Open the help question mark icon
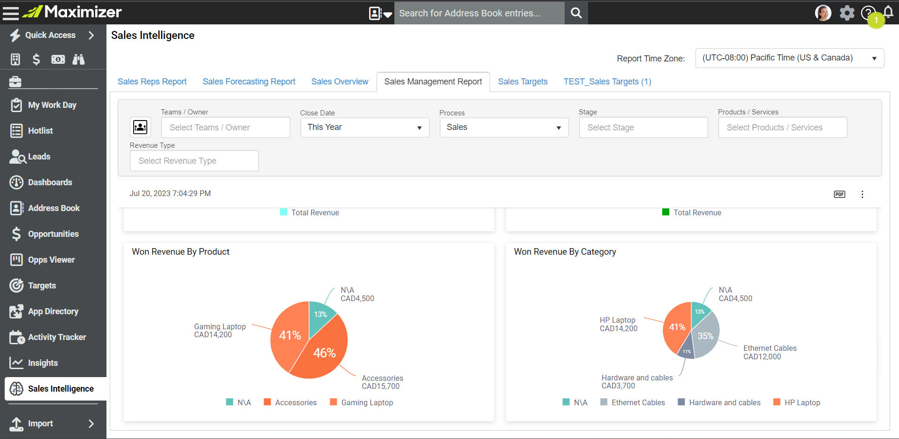 point(868,13)
